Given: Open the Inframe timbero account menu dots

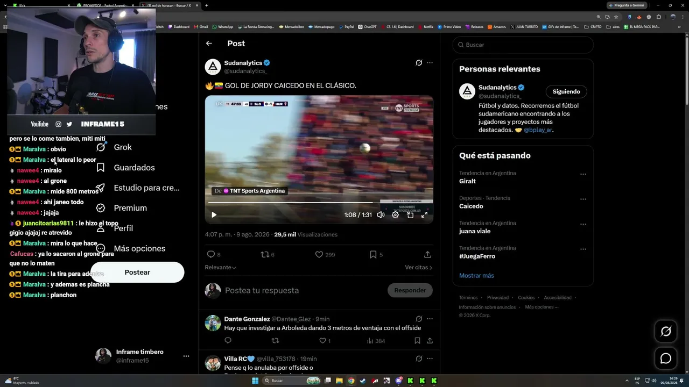Looking at the screenshot, I should pyautogui.click(x=186, y=356).
